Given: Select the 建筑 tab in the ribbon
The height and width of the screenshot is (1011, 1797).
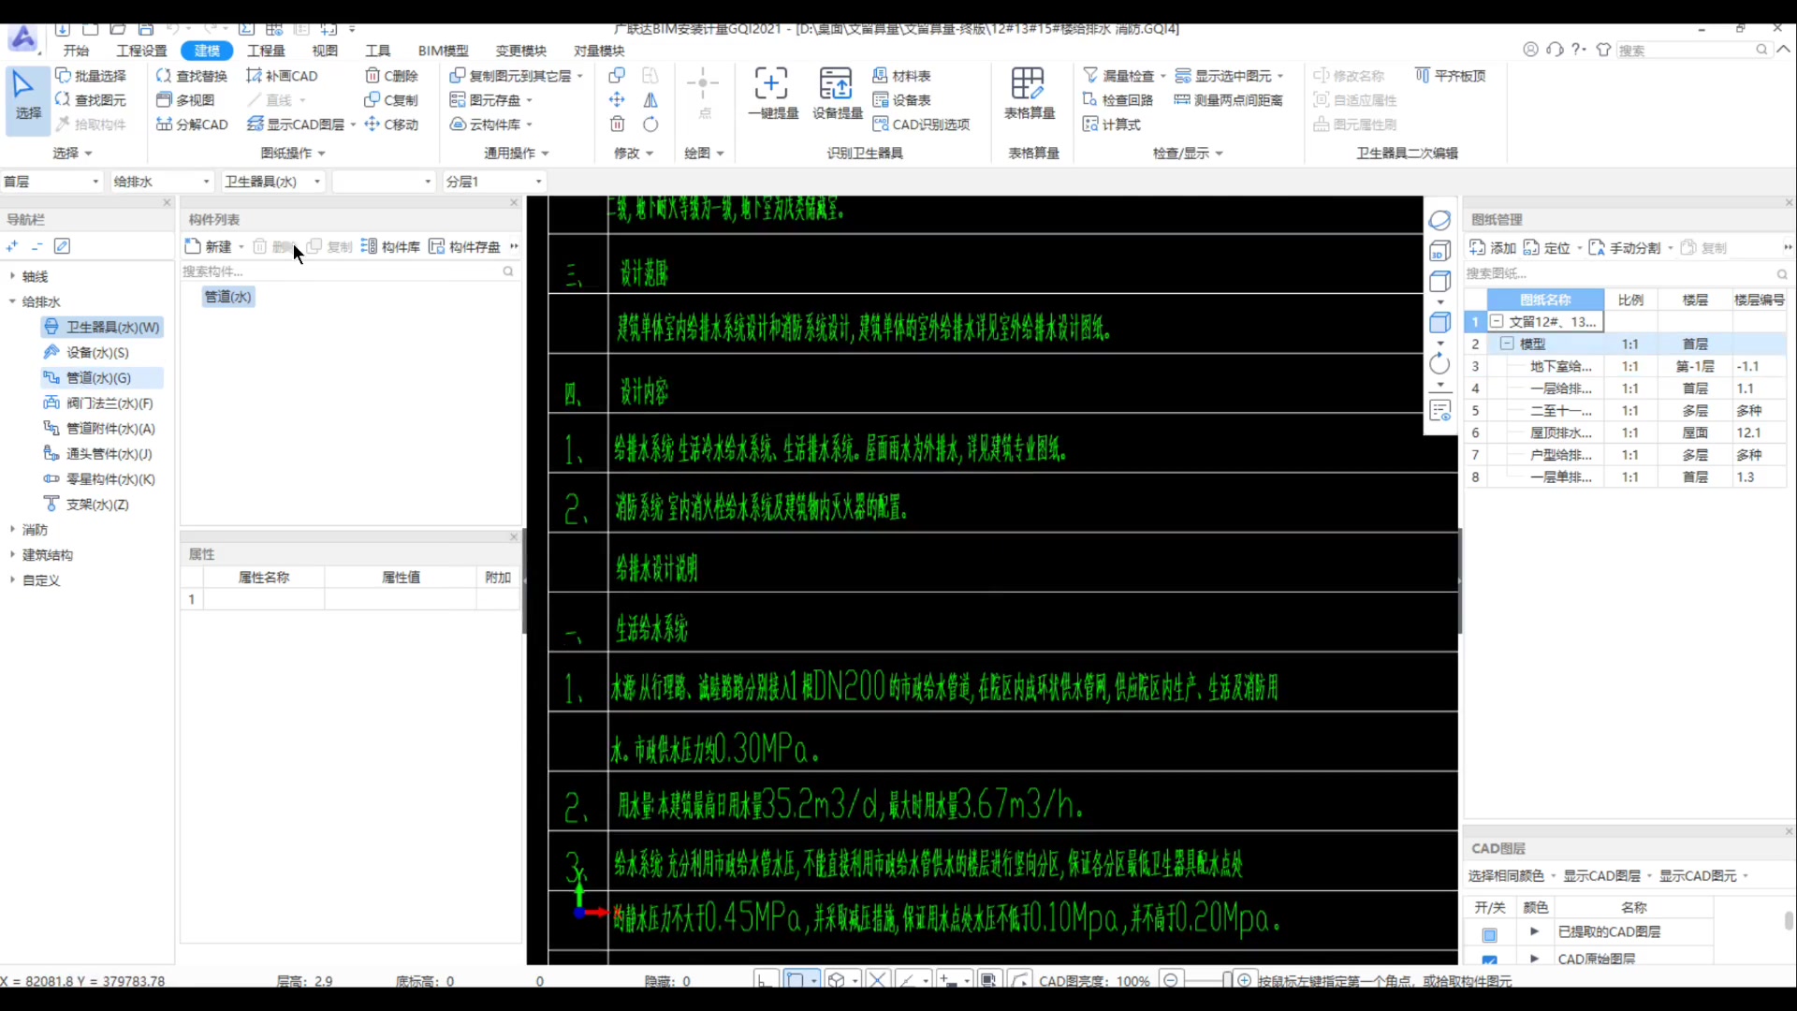Looking at the screenshot, I should (x=206, y=50).
